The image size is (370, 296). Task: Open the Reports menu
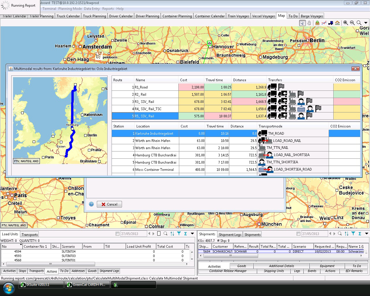point(108,9)
